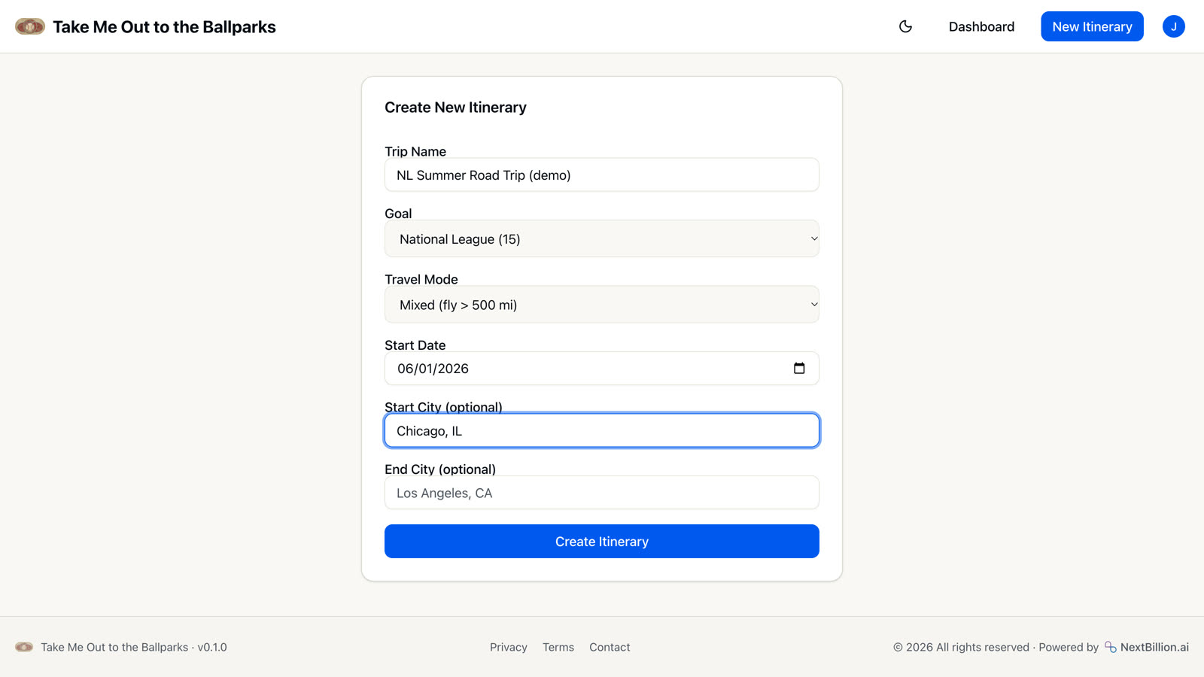This screenshot has width=1204, height=677.
Task: Click the footer version text v0.1.0
Action: (212, 647)
